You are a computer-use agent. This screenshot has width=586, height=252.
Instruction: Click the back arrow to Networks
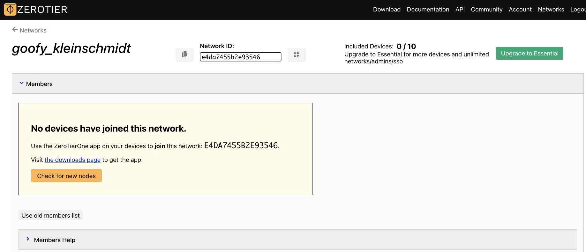[15, 30]
